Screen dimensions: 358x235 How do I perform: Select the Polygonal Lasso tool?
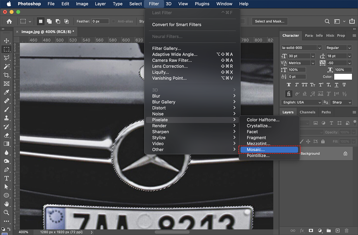[6, 58]
